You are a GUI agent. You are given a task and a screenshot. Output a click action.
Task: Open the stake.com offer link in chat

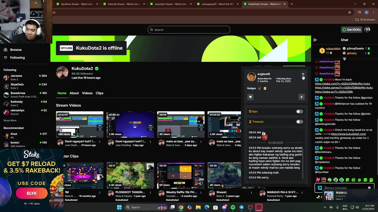(342, 84)
